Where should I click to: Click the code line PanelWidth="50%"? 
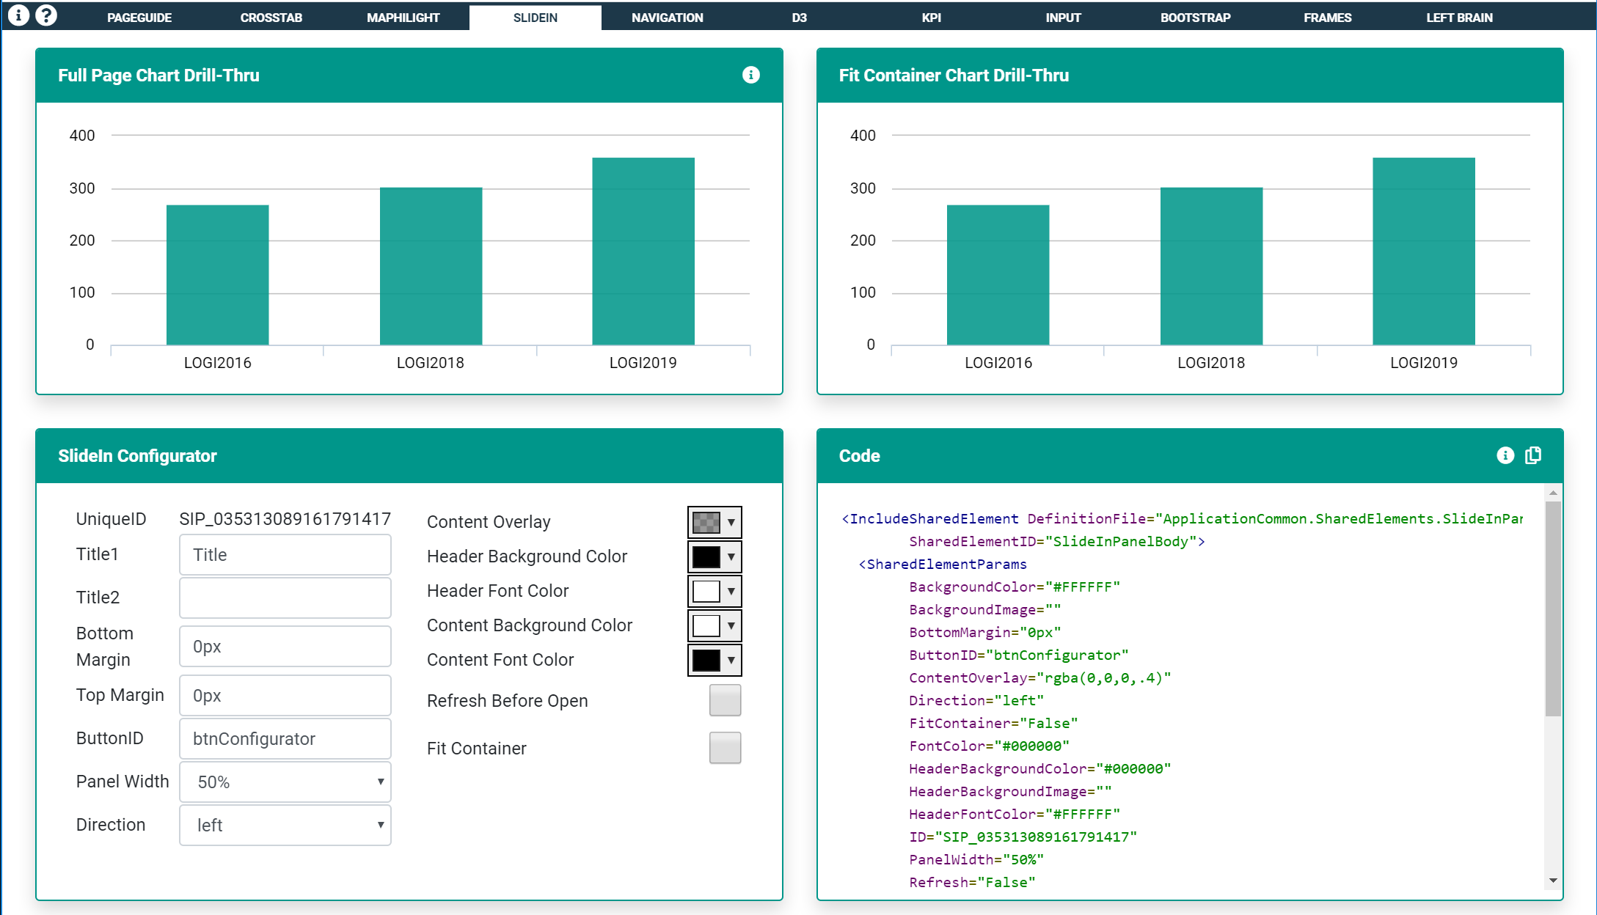976,859
